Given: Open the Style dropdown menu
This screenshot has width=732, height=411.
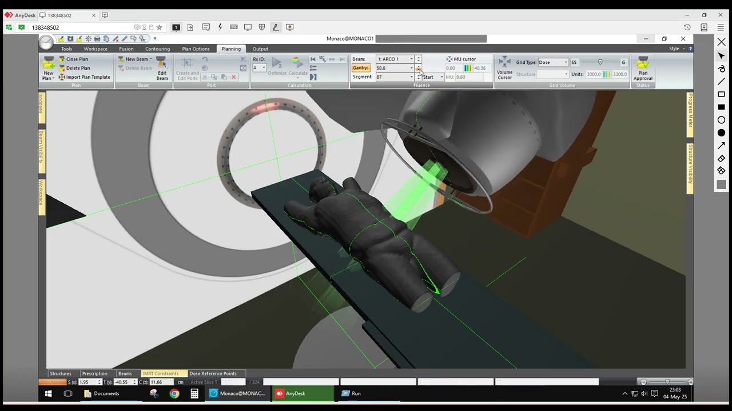Looking at the screenshot, I should 676,49.
